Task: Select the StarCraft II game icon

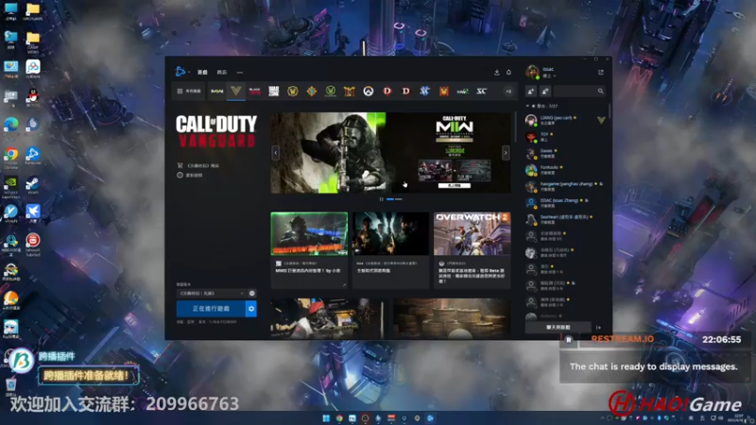Action: tap(424, 91)
